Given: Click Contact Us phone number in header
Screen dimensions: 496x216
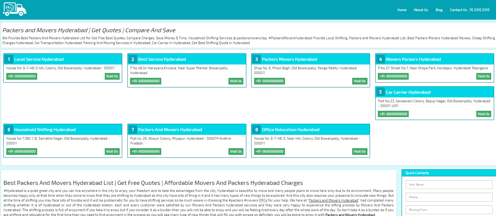Looking at the screenshot, I should [469, 10].
